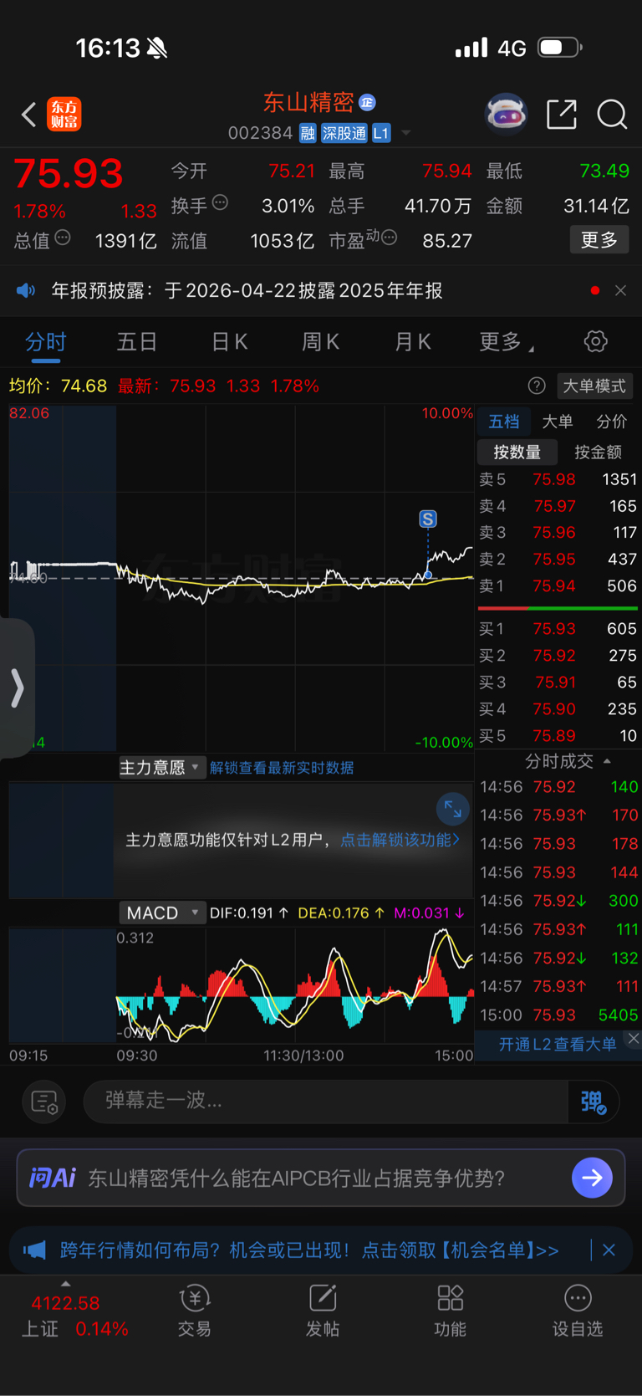This screenshot has height=1396, width=642.
Task: Tap the 卖5 75.98 order row
Action: pyautogui.click(x=558, y=479)
